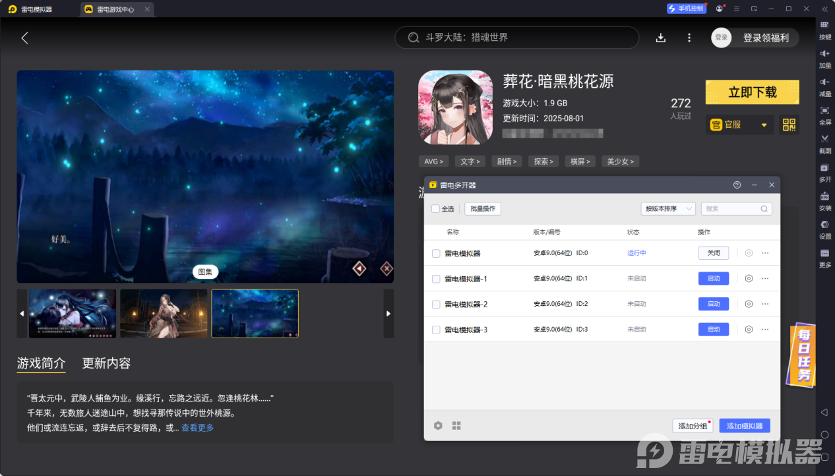Expand the 官服 server dropdown
This screenshot has height=476, width=835.
(x=740, y=125)
